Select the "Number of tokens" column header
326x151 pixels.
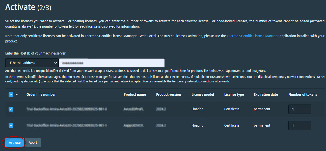(303, 94)
